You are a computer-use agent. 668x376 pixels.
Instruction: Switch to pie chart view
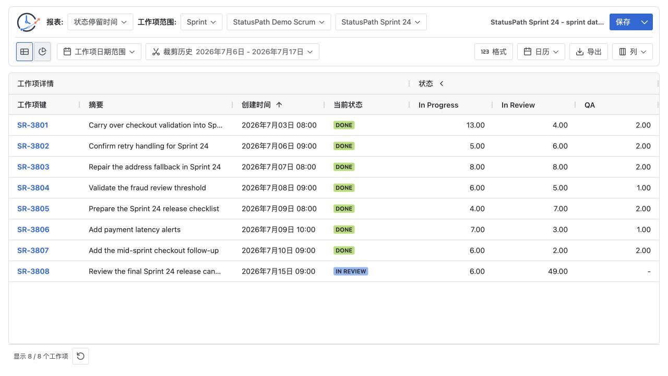[42, 52]
